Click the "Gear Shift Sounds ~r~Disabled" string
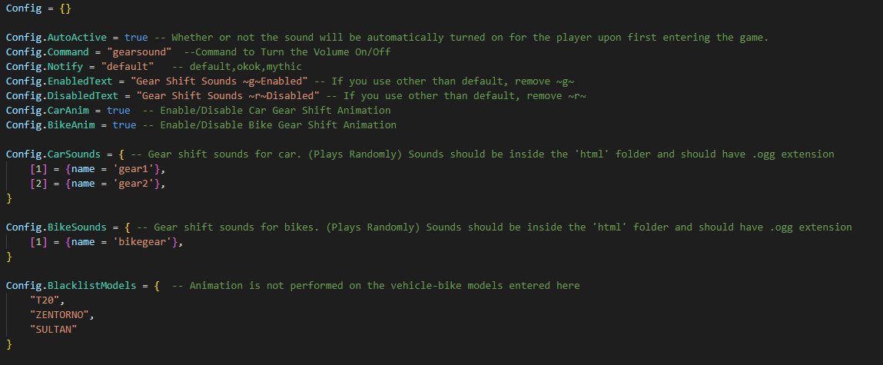The width and height of the screenshot is (883, 365). (228, 95)
